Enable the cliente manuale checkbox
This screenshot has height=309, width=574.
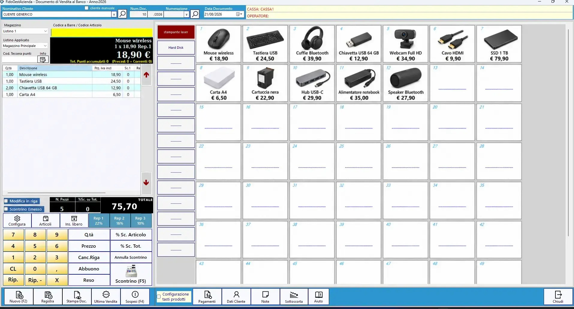click(x=87, y=8)
